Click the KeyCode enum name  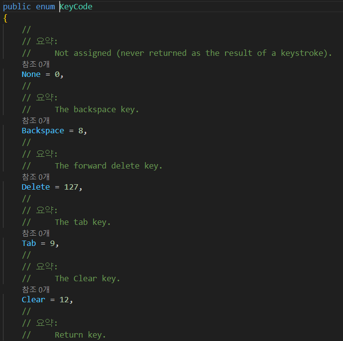point(76,7)
